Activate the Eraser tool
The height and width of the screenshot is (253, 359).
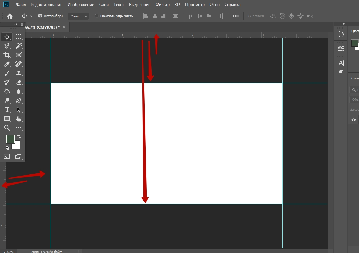(x=19, y=83)
